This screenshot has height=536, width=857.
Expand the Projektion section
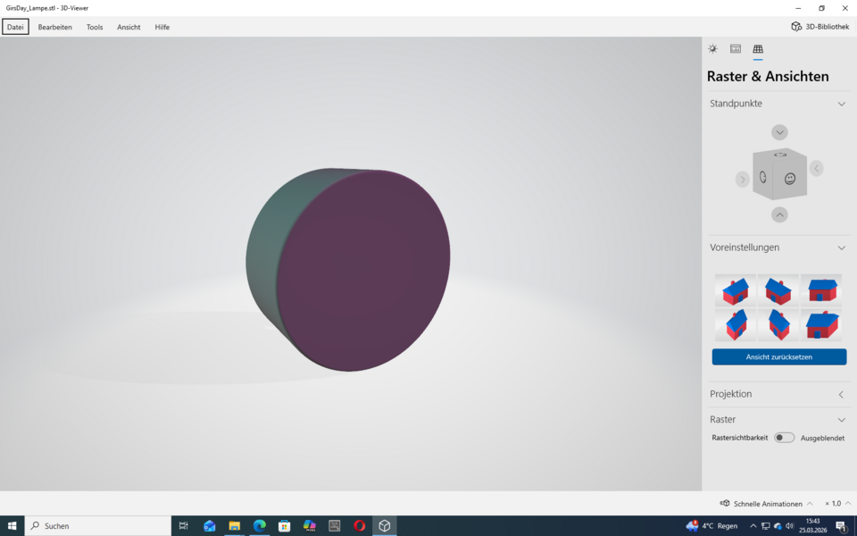840,394
